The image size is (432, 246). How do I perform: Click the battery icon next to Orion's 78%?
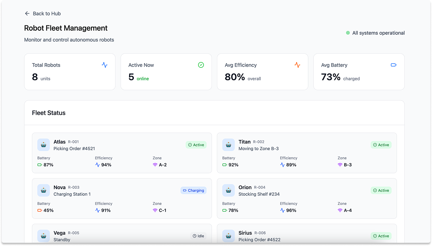[x=224, y=210]
